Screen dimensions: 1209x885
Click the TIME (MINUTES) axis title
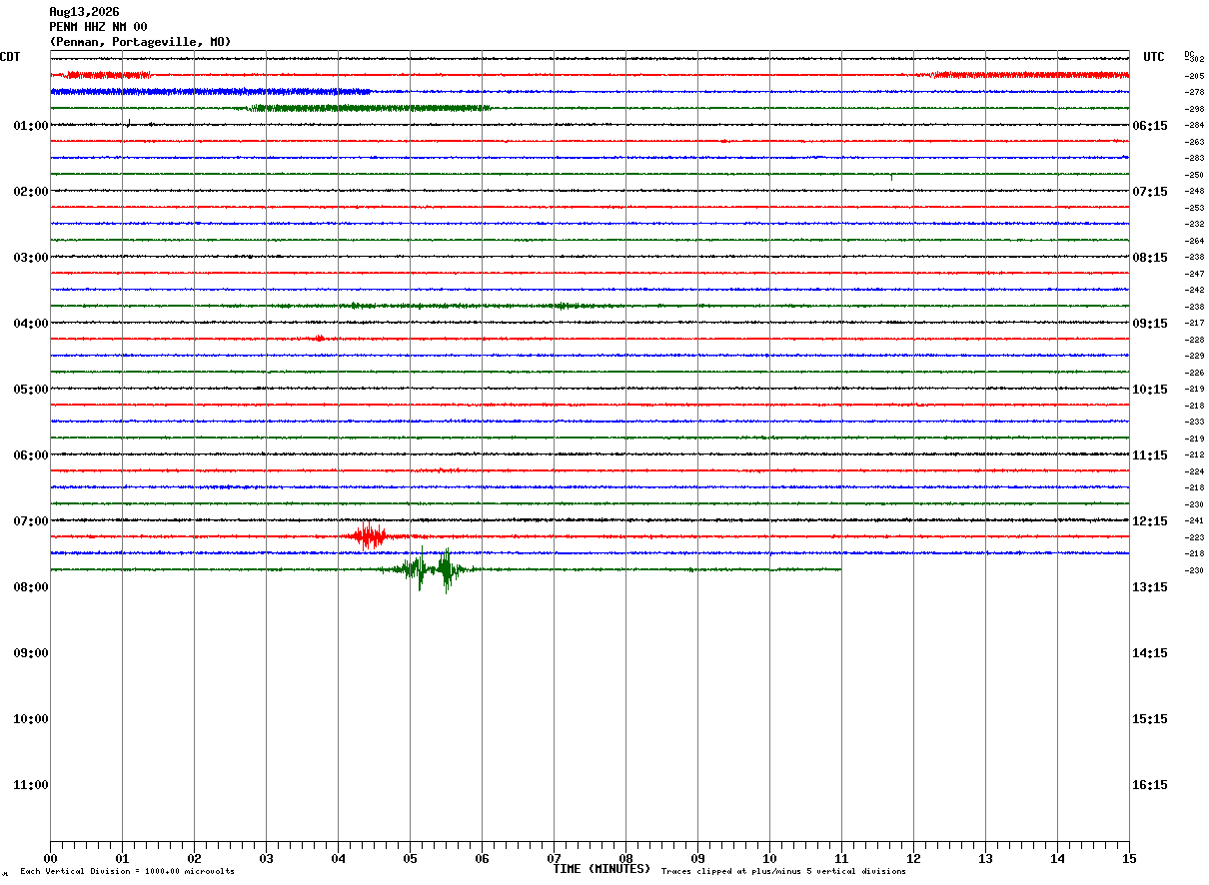[x=602, y=869]
